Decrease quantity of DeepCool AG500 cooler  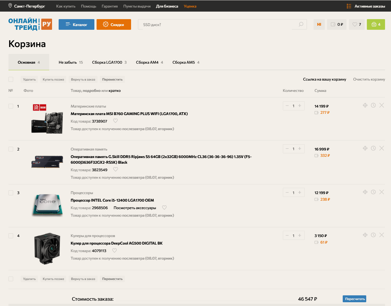coord(287,235)
